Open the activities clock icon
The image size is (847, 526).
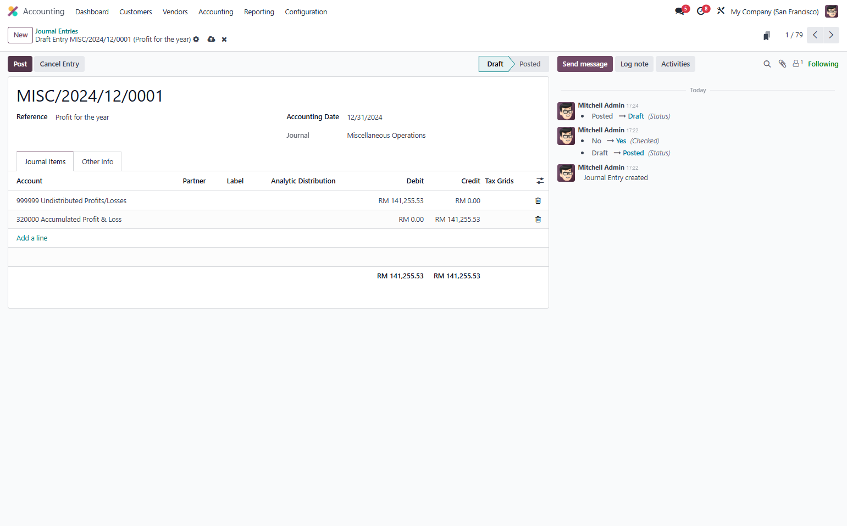click(701, 11)
